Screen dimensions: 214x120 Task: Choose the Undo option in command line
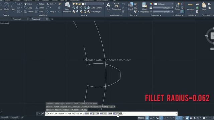click(x=87, y=113)
